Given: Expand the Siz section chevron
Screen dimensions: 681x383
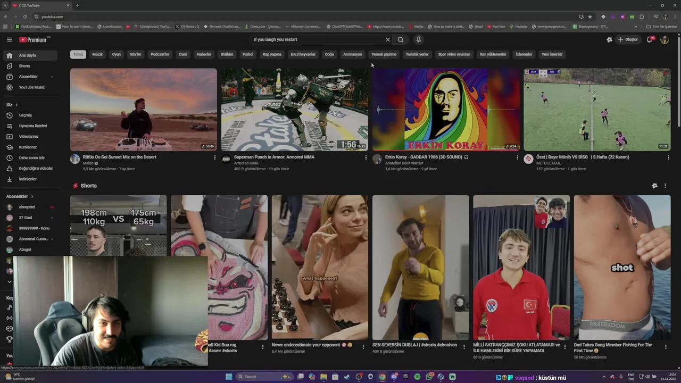Looking at the screenshot, I should (16, 104).
